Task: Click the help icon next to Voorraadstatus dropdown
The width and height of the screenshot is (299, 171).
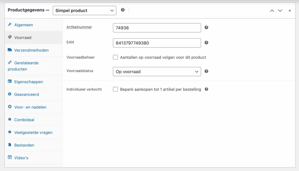Action: coord(206,71)
